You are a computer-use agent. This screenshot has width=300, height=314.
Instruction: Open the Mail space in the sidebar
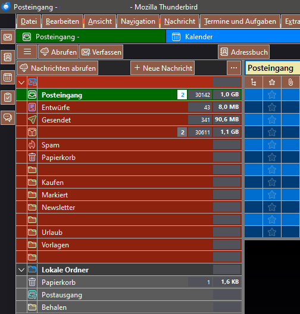tap(8, 37)
